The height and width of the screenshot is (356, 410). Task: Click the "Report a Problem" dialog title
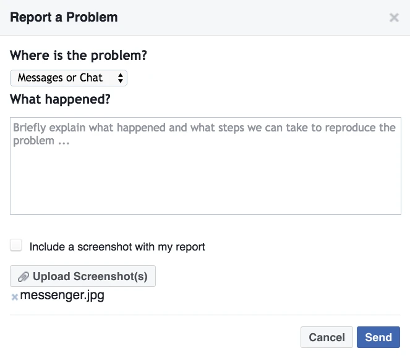64,17
